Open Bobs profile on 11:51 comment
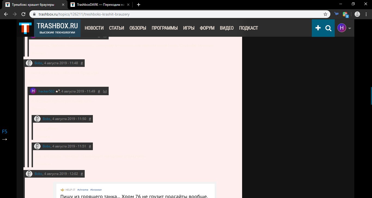Viewport: 372px width, 198px height. [47, 146]
